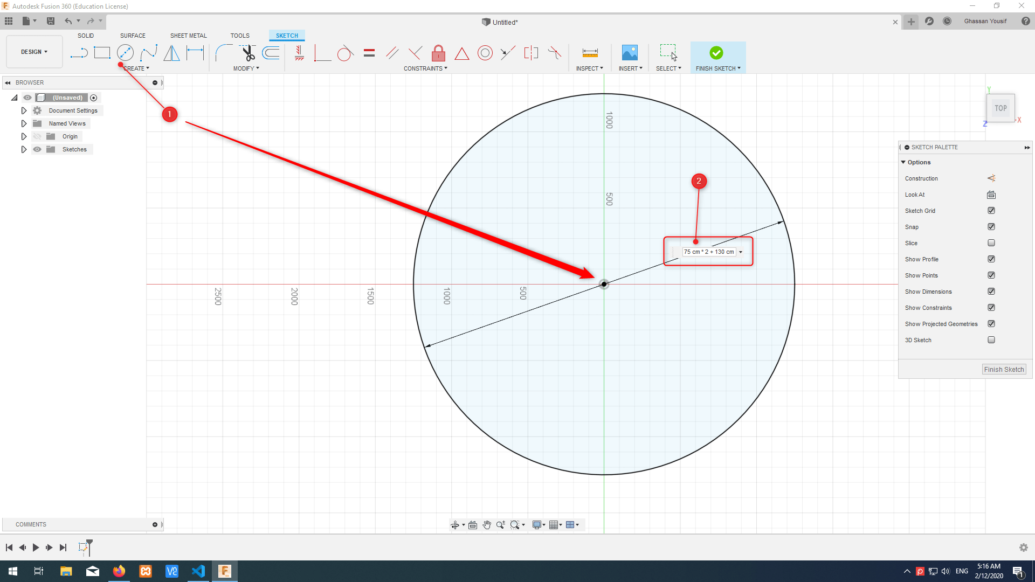This screenshot has width=1035, height=582.
Task: Apply Collinear constraint
Action: click(507, 53)
